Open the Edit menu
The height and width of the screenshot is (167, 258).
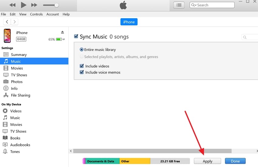point(12,14)
